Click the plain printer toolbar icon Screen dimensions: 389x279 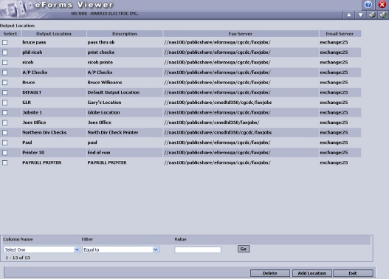click(372, 15)
